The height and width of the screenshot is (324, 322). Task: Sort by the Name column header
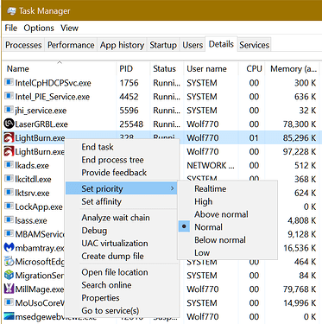tap(60, 68)
